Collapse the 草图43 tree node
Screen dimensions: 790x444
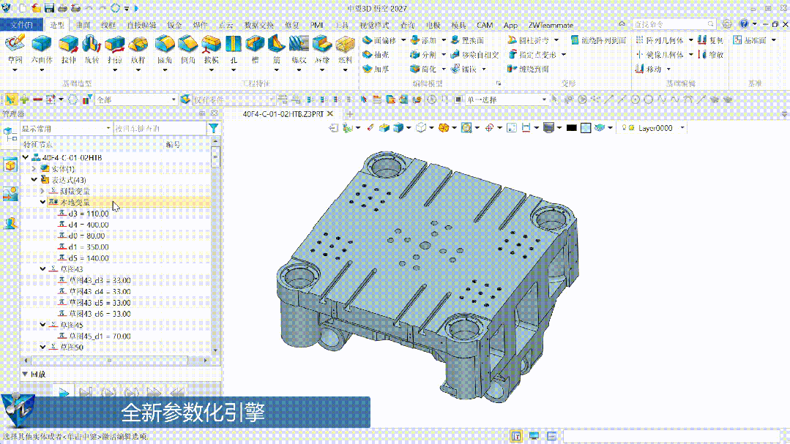(x=42, y=269)
